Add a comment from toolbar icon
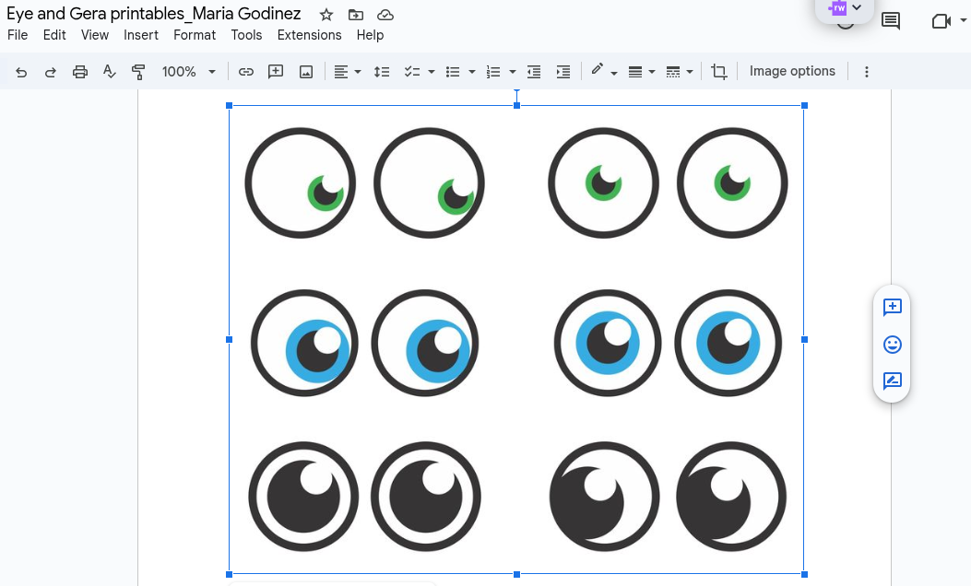This screenshot has width=971, height=586. pos(276,72)
